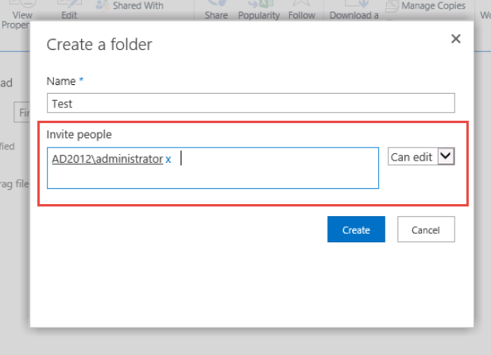Cancel the folder creation dialog
Viewport: 491px width, 355px height.
point(426,230)
